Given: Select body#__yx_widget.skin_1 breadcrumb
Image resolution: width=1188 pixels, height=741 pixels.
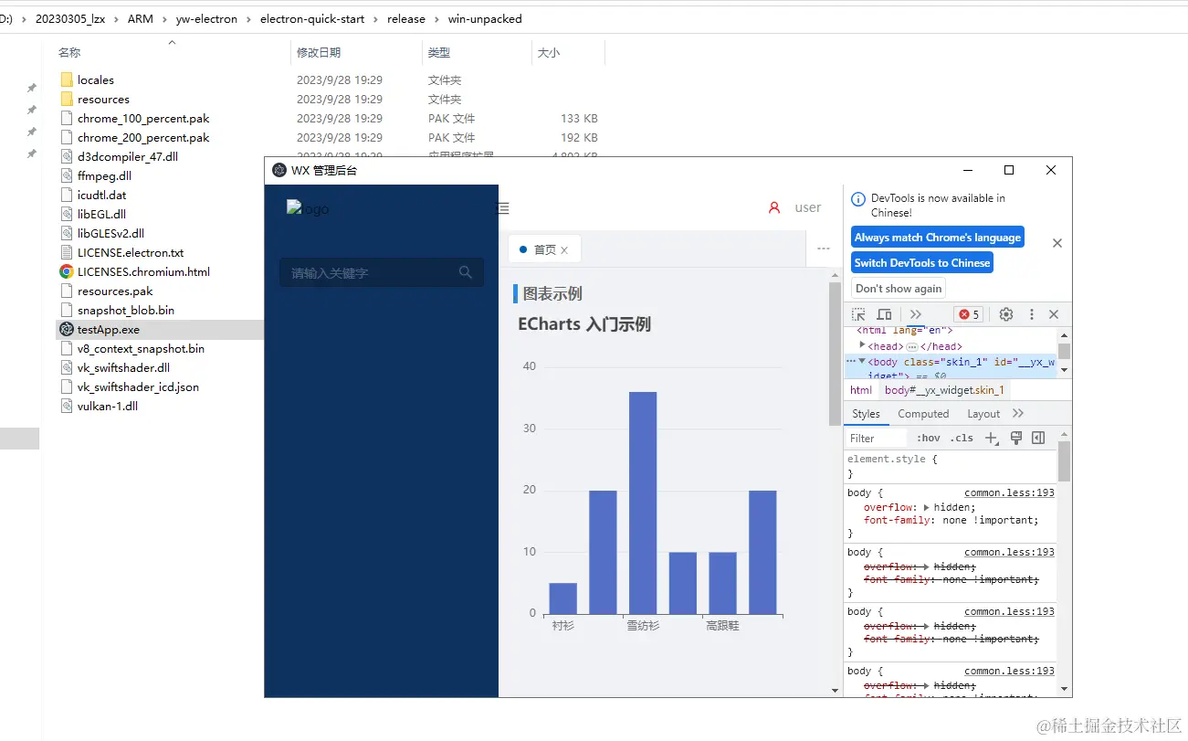Looking at the screenshot, I should pyautogui.click(x=944, y=390).
